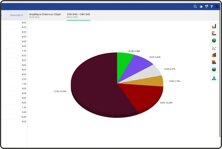Select the flat pie chart type
This screenshot has height=149, width=222.
click(214, 41)
